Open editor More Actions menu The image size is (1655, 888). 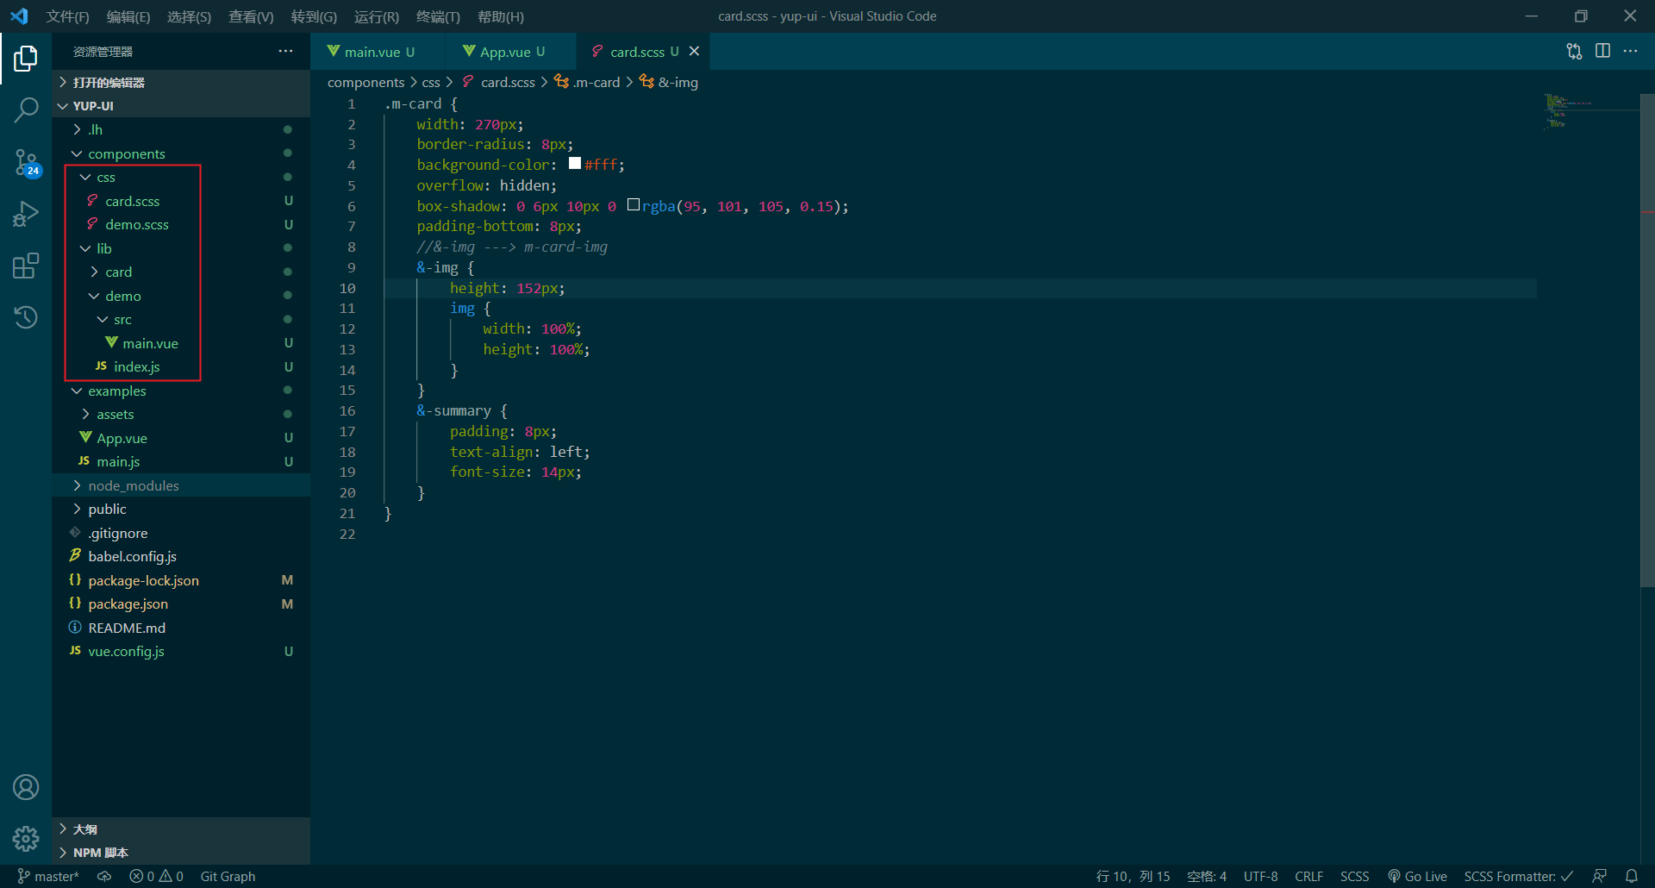(1630, 52)
